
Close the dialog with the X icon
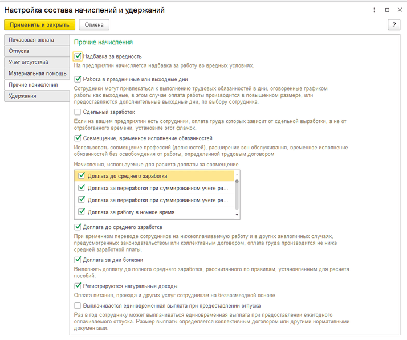tap(400, 10)
